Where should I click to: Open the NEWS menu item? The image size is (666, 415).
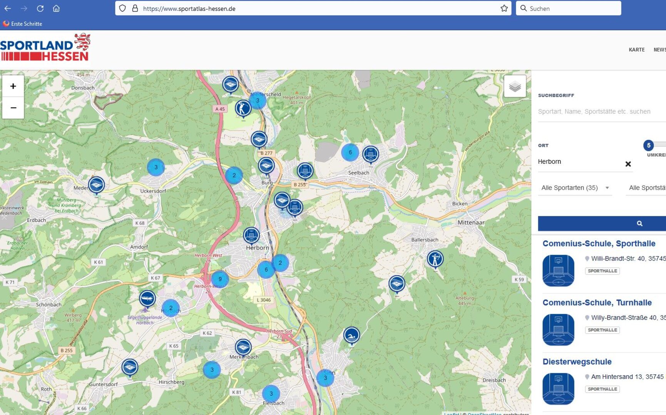[659, 50]
